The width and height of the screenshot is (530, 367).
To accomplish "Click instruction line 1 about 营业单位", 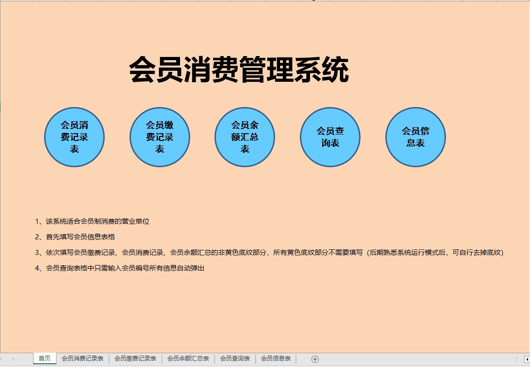I will [x=92, y=221].
